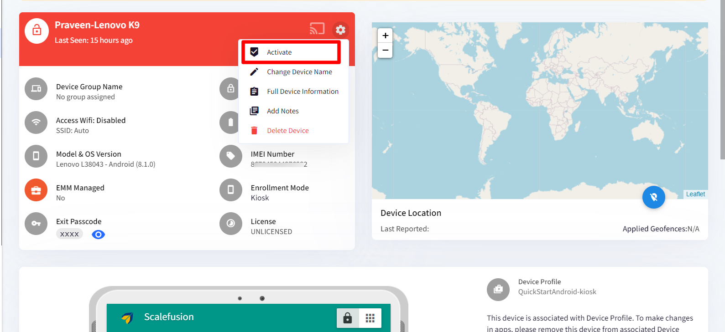The image size is (725, 332).
Task: Click the lock icon on the Scalefusion preview
Action: 348,318
